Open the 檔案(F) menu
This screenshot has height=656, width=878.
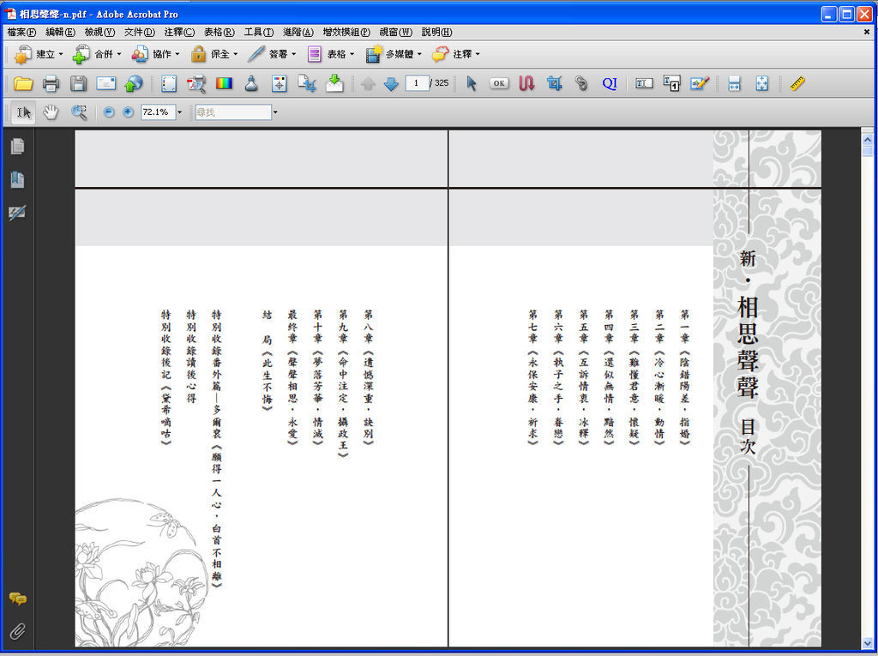pyautogui.click(x=21, y=32)
